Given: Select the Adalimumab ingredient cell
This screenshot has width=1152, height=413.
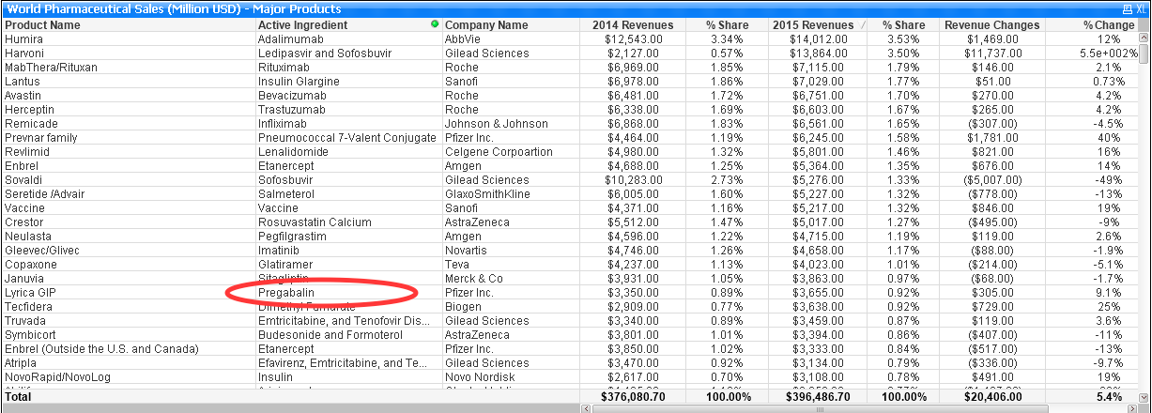Looking at the screenshot, I should pyautogui.click(x=348, y=39).
